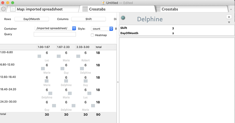Click the map document icon in first tab
Image resolution: width=235 pixels, height=123 pixels.
[13, 9]
